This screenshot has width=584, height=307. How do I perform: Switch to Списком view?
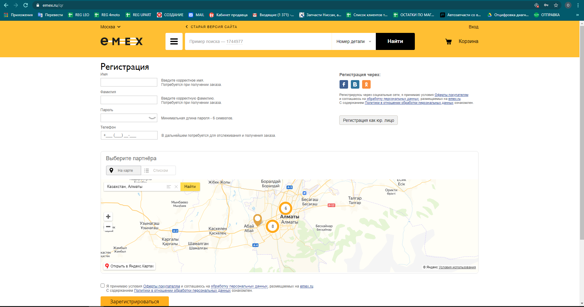pos(158,171)
